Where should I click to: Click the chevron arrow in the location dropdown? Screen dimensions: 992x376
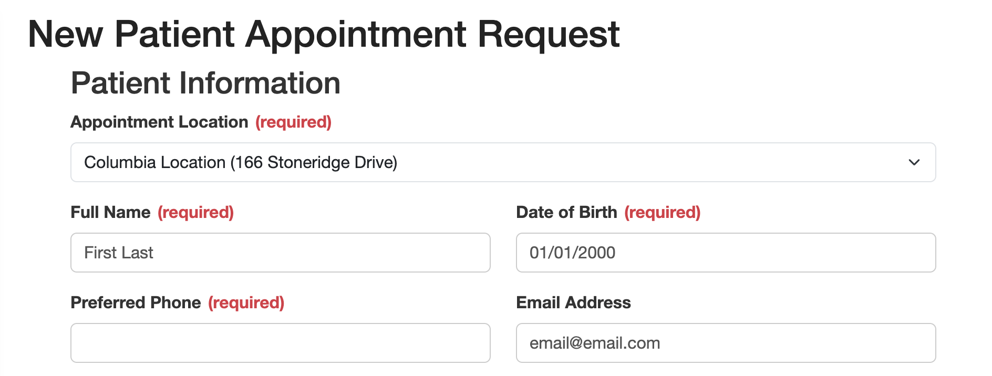[x=914, y=162]
